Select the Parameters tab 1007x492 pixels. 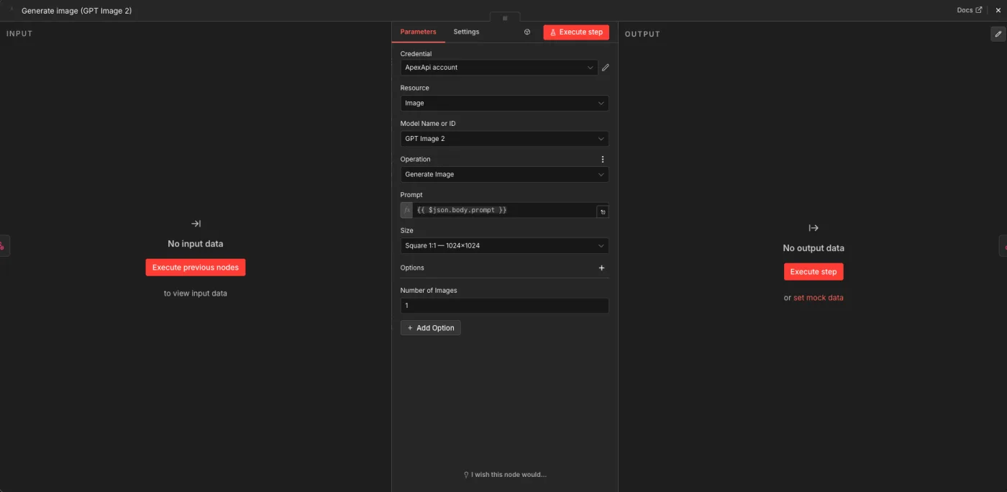point(418,32)
